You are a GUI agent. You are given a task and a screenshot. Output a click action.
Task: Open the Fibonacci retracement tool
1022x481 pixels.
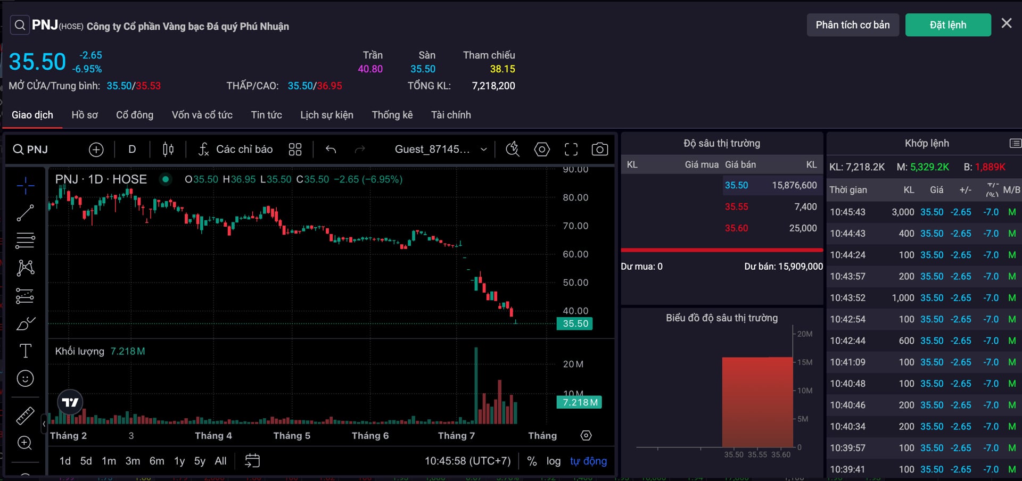pos(25,240)
